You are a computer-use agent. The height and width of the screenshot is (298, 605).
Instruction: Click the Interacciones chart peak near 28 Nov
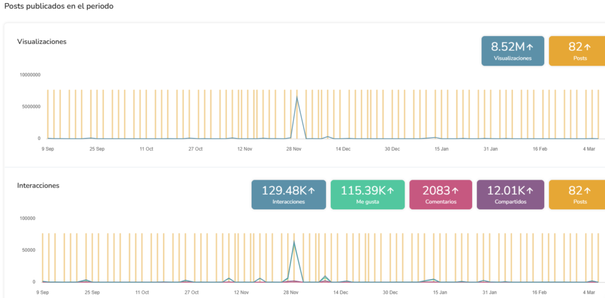(x=294, y=242)
